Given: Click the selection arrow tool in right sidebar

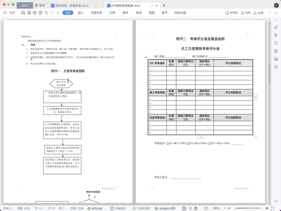Looking at the screenshot, I should (x=276, y=35).
